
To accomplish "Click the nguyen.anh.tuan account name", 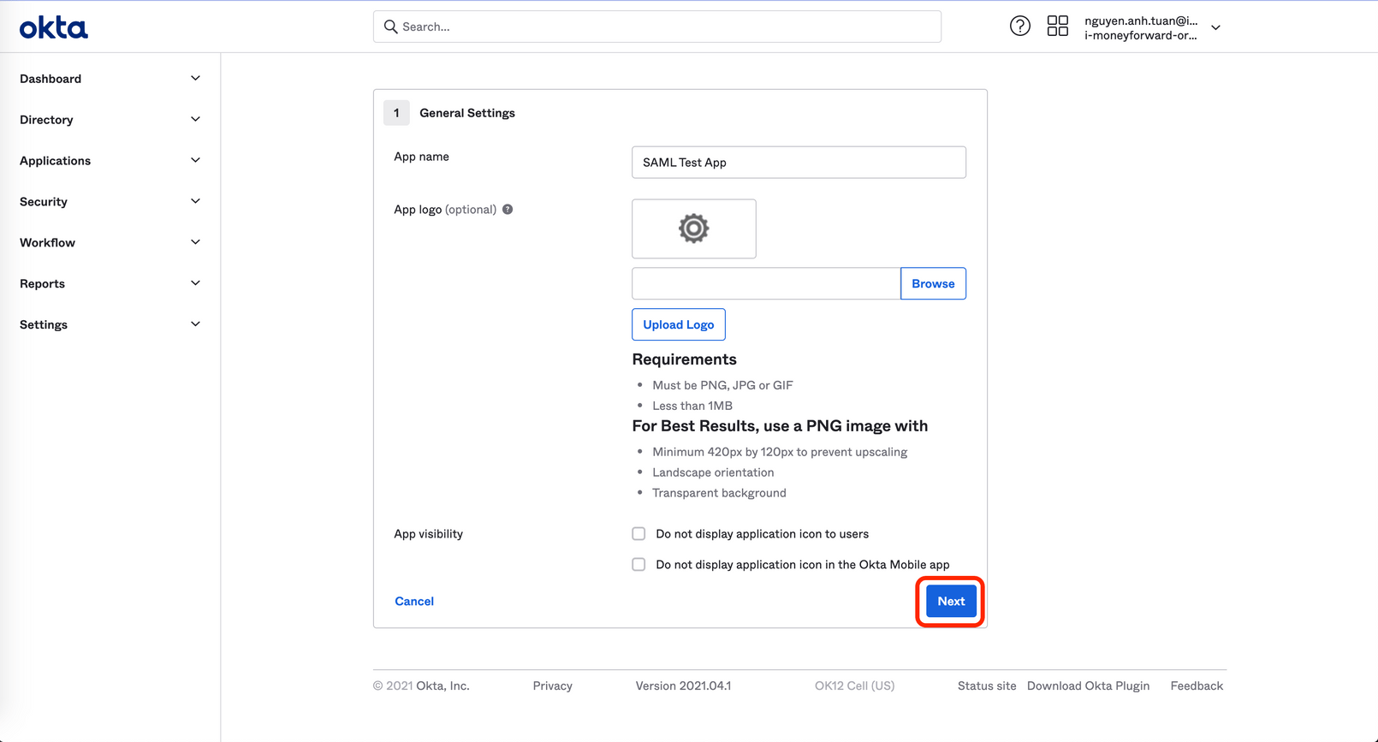I will 1141,21.
